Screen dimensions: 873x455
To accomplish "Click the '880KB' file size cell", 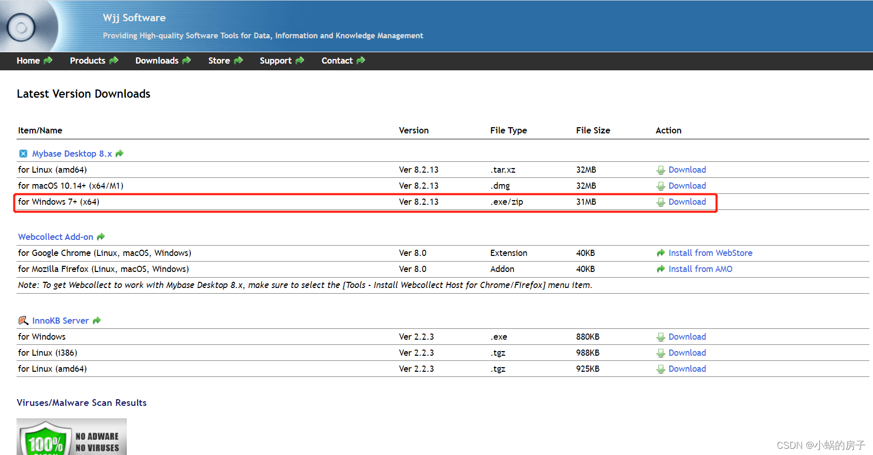I will (x=588, y=337).
